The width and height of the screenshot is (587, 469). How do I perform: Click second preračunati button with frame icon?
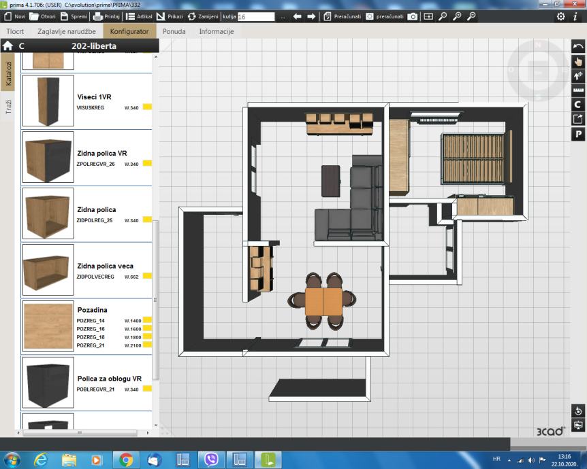click(x=385, y=16)
